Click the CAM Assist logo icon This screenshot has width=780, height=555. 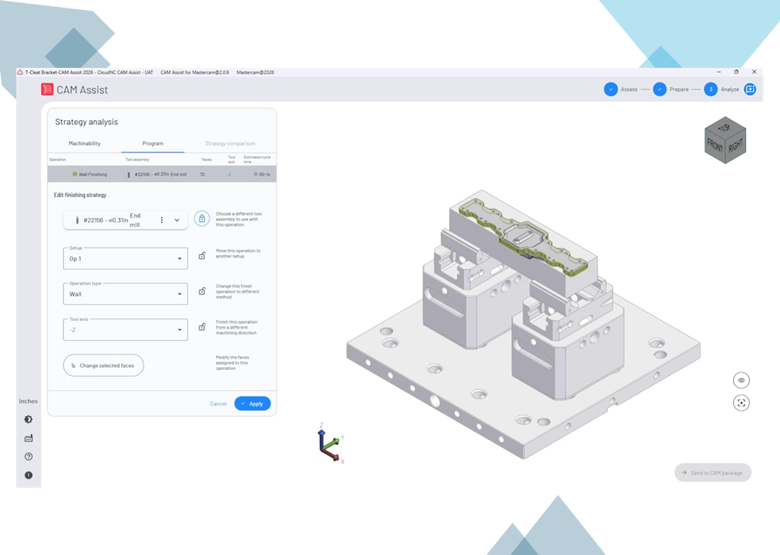pos(47,89)
